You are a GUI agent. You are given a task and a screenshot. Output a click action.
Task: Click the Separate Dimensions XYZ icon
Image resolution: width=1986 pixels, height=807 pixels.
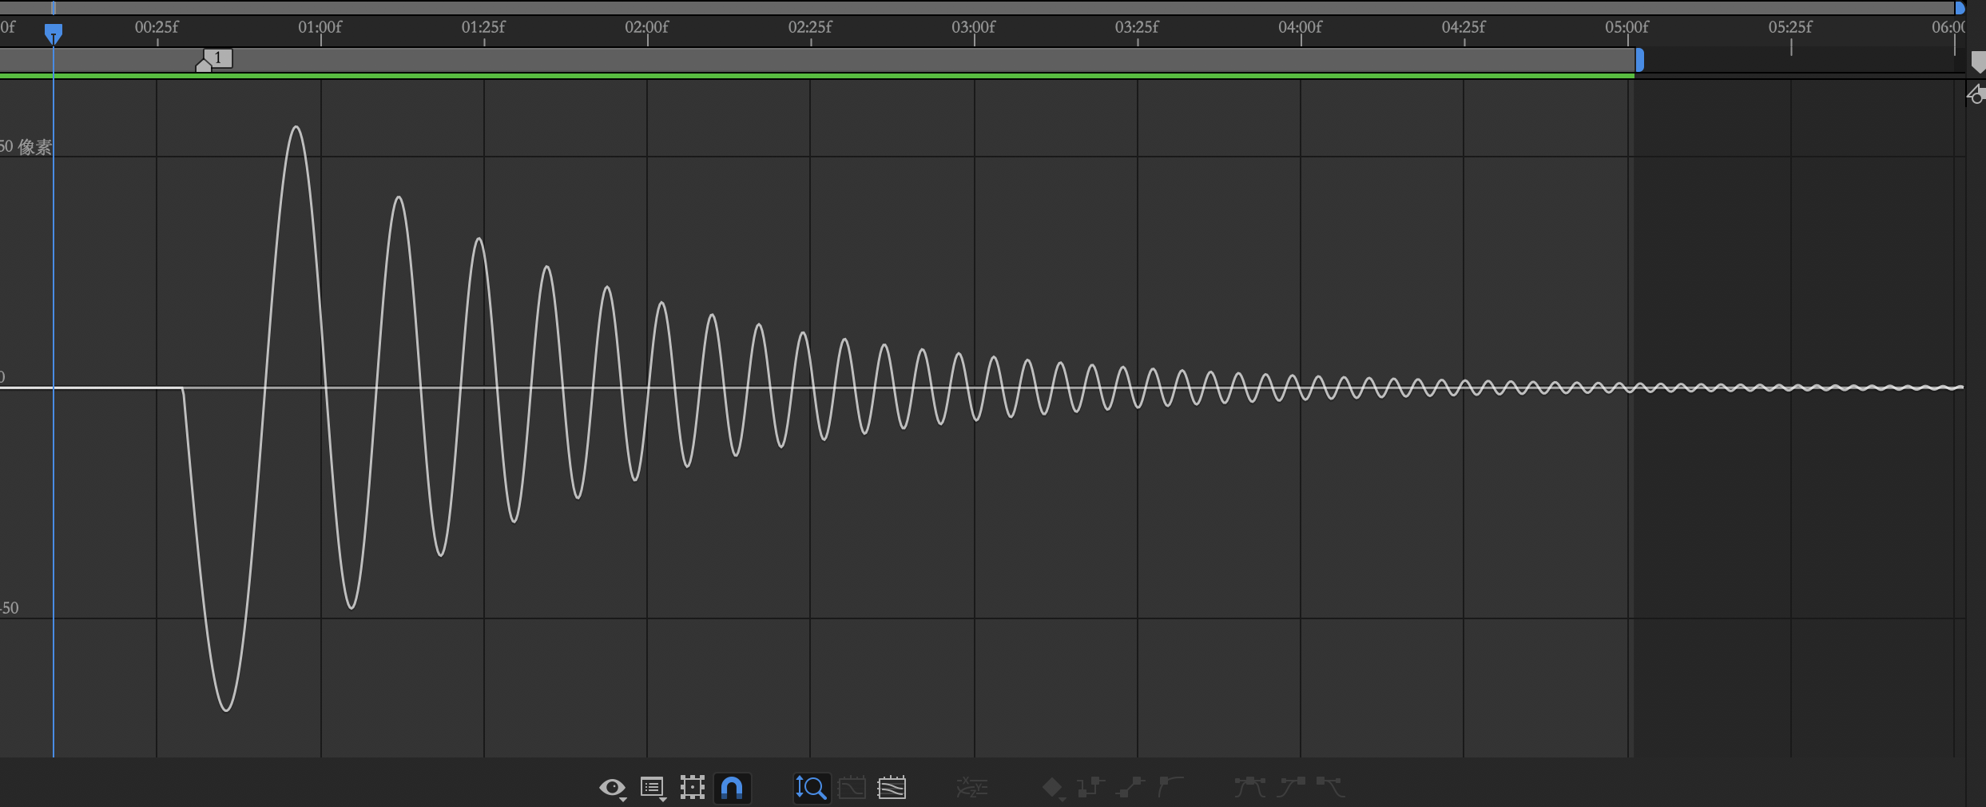click(972, 788)
